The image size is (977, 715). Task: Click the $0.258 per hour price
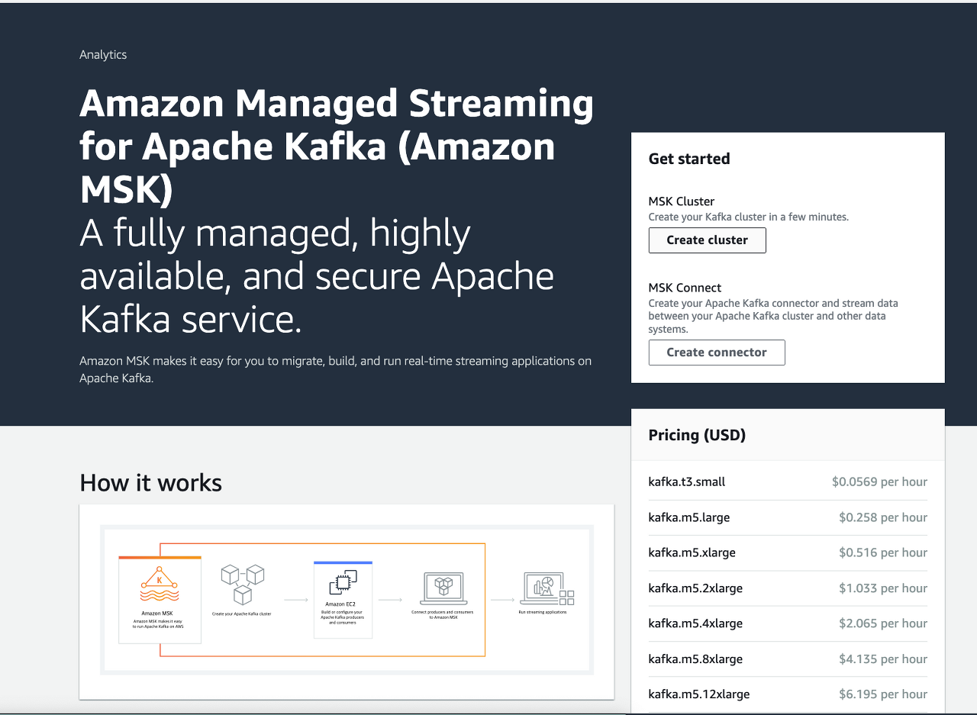coord(883,517)
